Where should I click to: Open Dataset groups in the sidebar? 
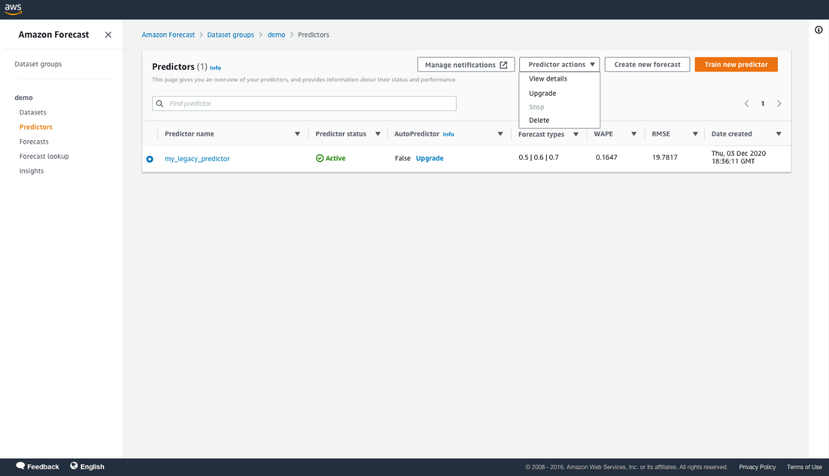click(x=38, y=65)
